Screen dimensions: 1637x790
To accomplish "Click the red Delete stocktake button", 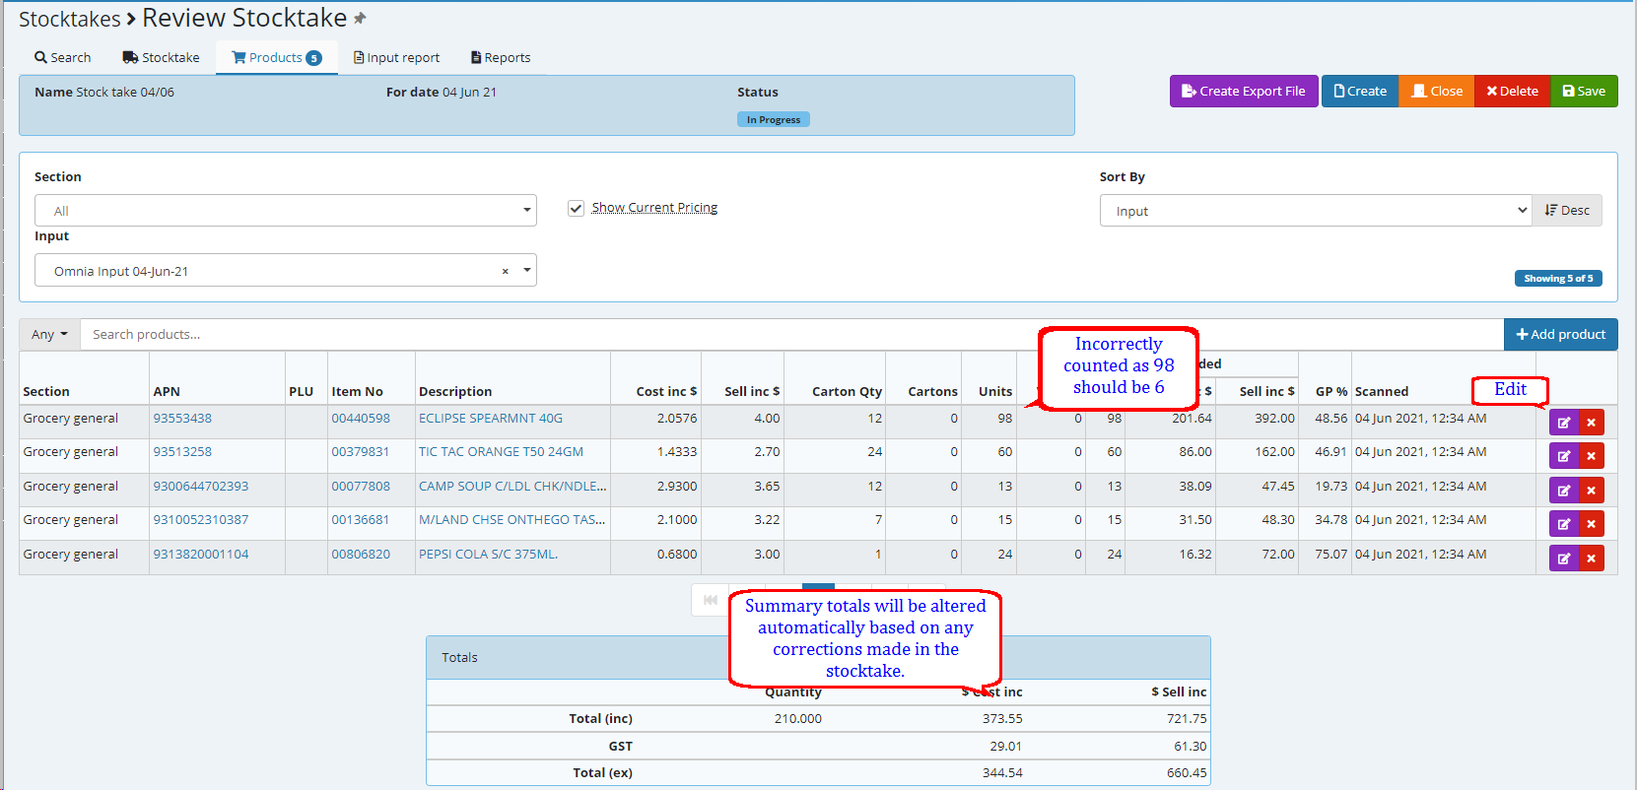I will tap(1512, 92).
